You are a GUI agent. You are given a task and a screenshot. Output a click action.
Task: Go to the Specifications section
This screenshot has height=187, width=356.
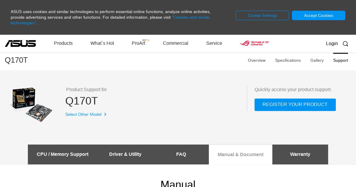click(x=288, y=60)
